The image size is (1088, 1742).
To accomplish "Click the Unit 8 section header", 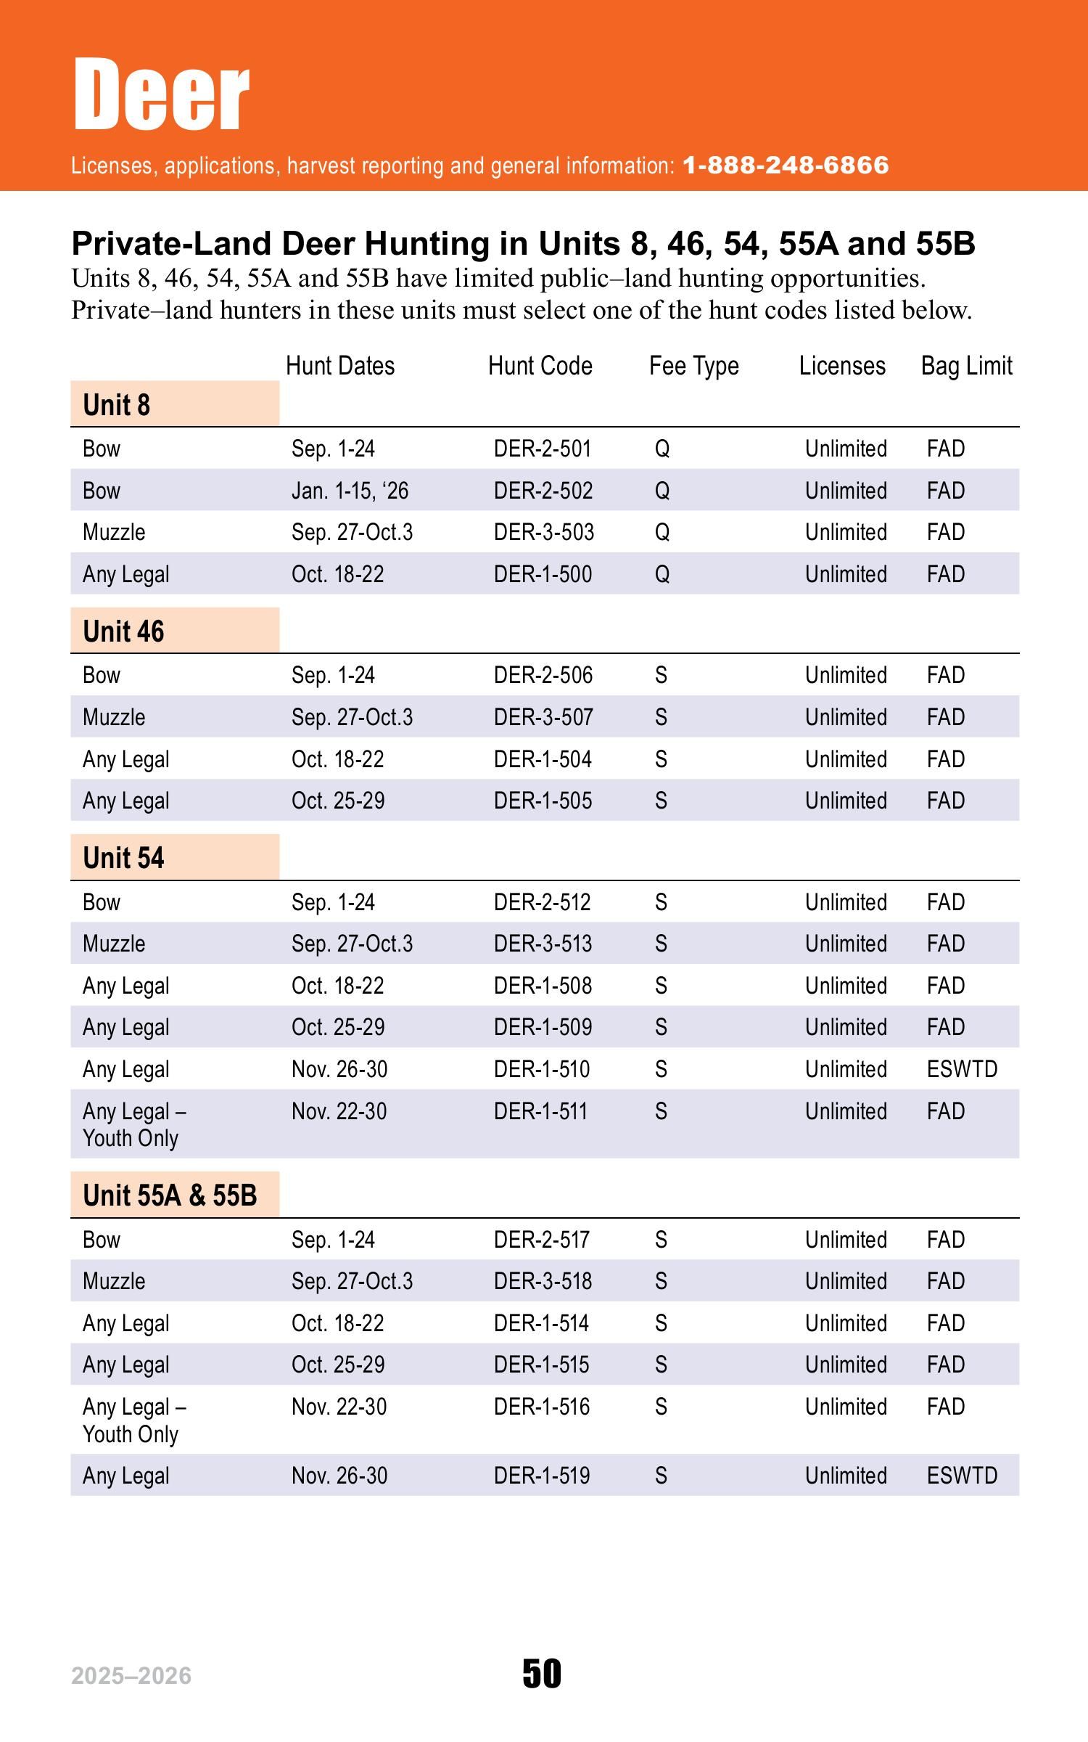I will 175,404.
